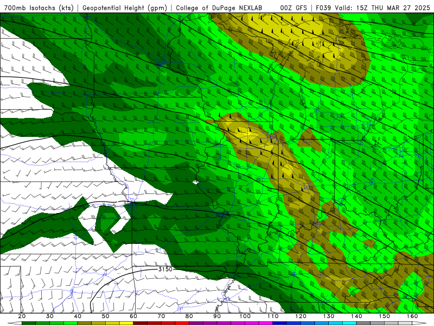Click the colorbar value '60'
This screenshot has height=326, width=434.
click(133, 316)
